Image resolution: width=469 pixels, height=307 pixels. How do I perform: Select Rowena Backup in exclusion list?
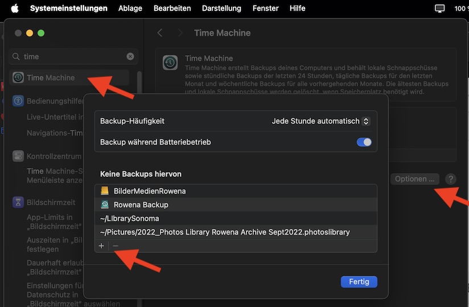point(236,204)
